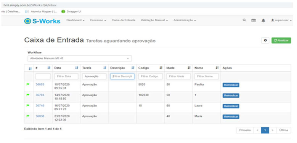Focus the Filtrar Nome input

[x=207, y=76]
